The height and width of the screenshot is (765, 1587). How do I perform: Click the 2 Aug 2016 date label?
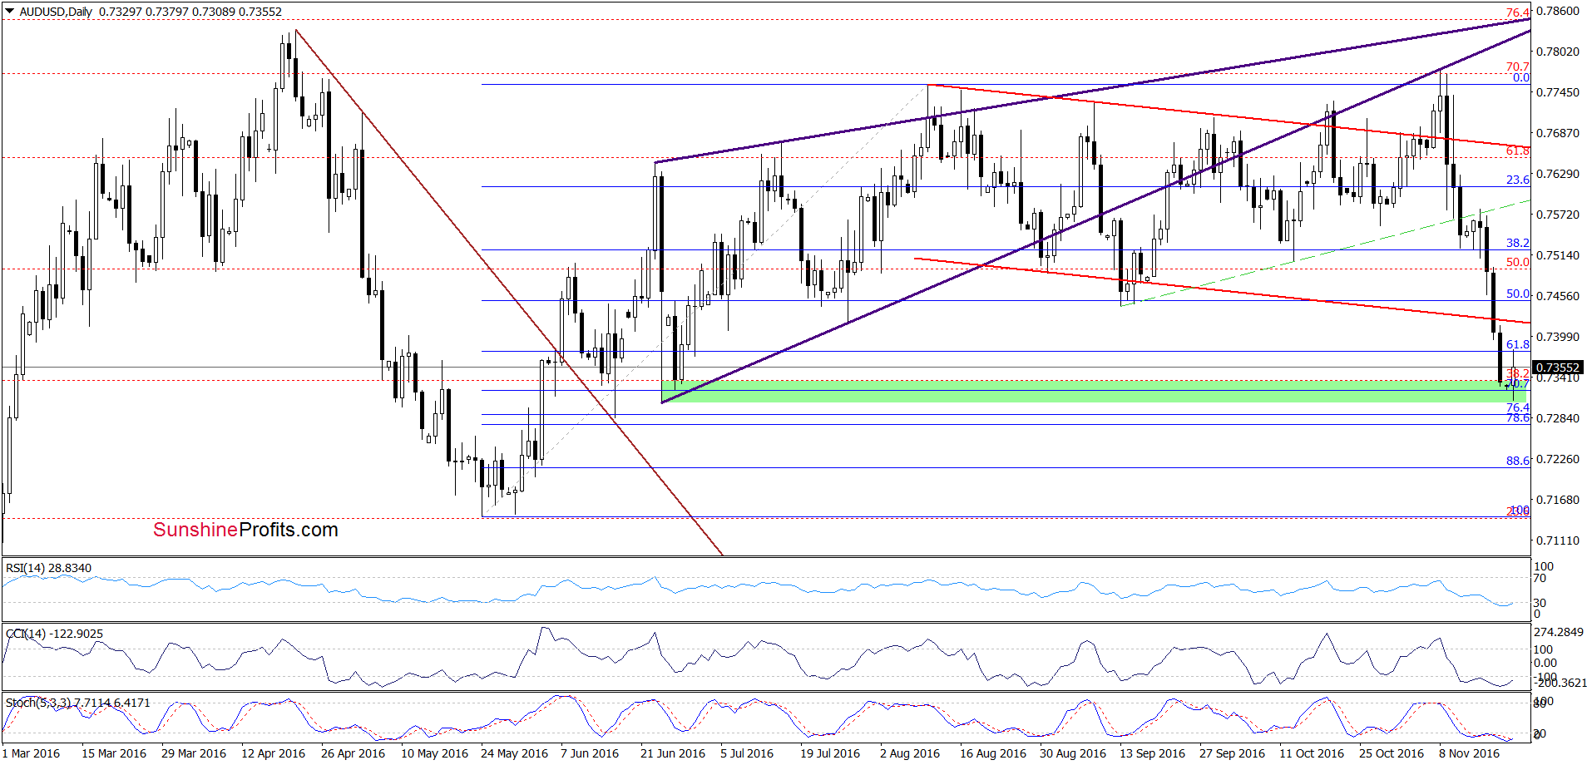[x=910, y=753]
